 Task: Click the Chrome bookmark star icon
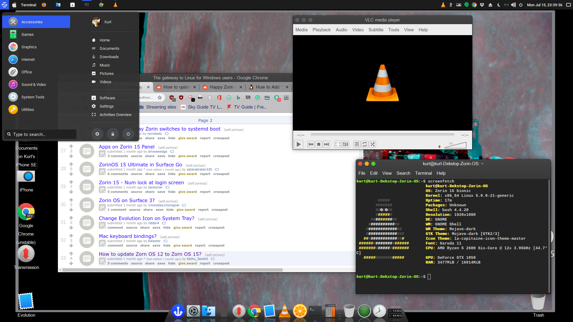tap(160, 97)
